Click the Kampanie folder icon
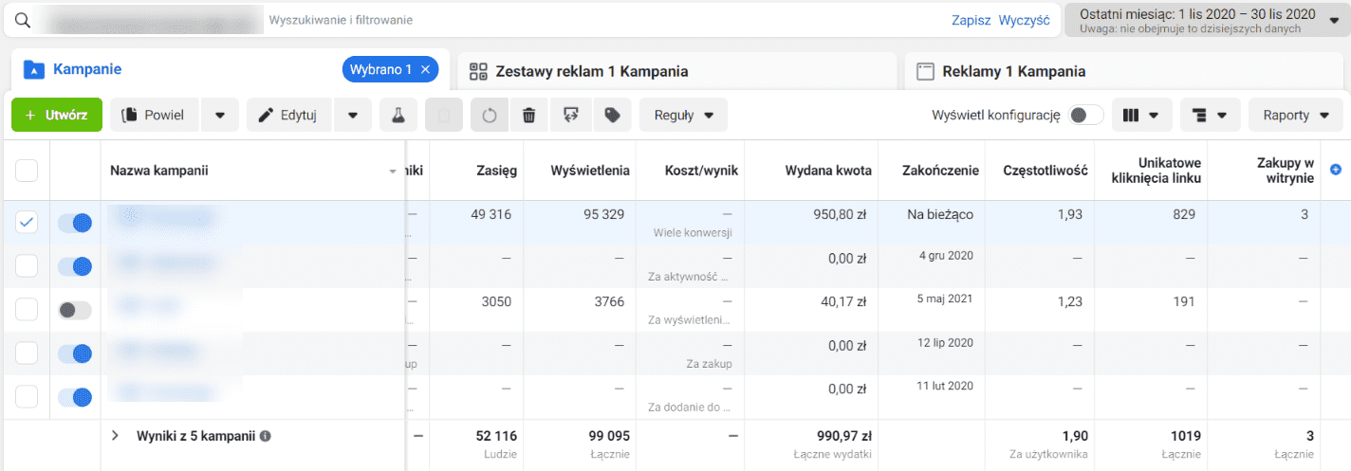 (34, 69)
